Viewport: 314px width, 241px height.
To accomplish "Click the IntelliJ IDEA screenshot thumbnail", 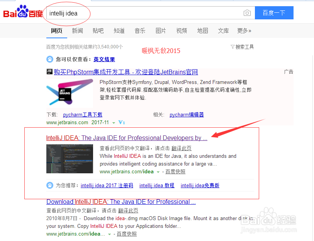I will click(x=70, y=159).
